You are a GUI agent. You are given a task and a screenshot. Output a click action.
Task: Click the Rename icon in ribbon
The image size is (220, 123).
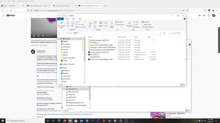point(106,24)
